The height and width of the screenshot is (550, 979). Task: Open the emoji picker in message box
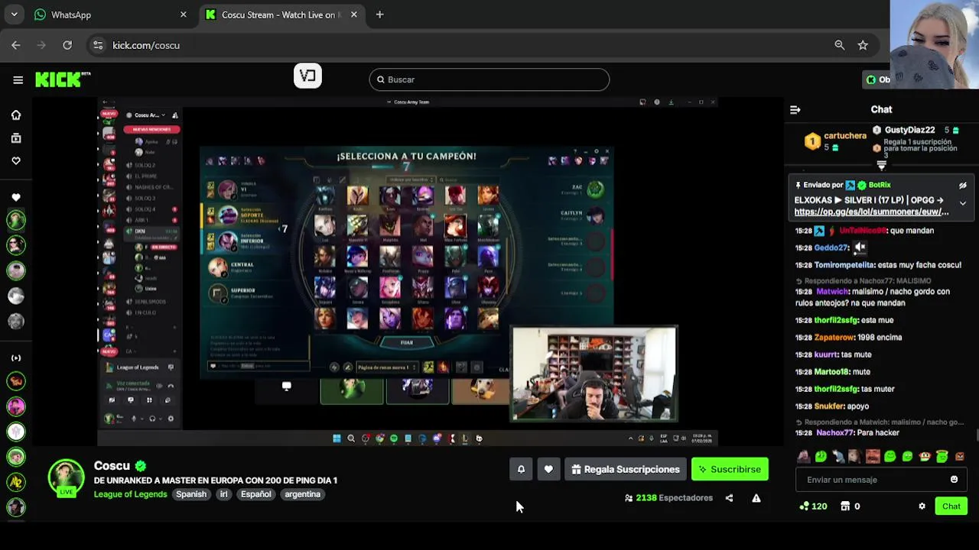tap(954, 480)
